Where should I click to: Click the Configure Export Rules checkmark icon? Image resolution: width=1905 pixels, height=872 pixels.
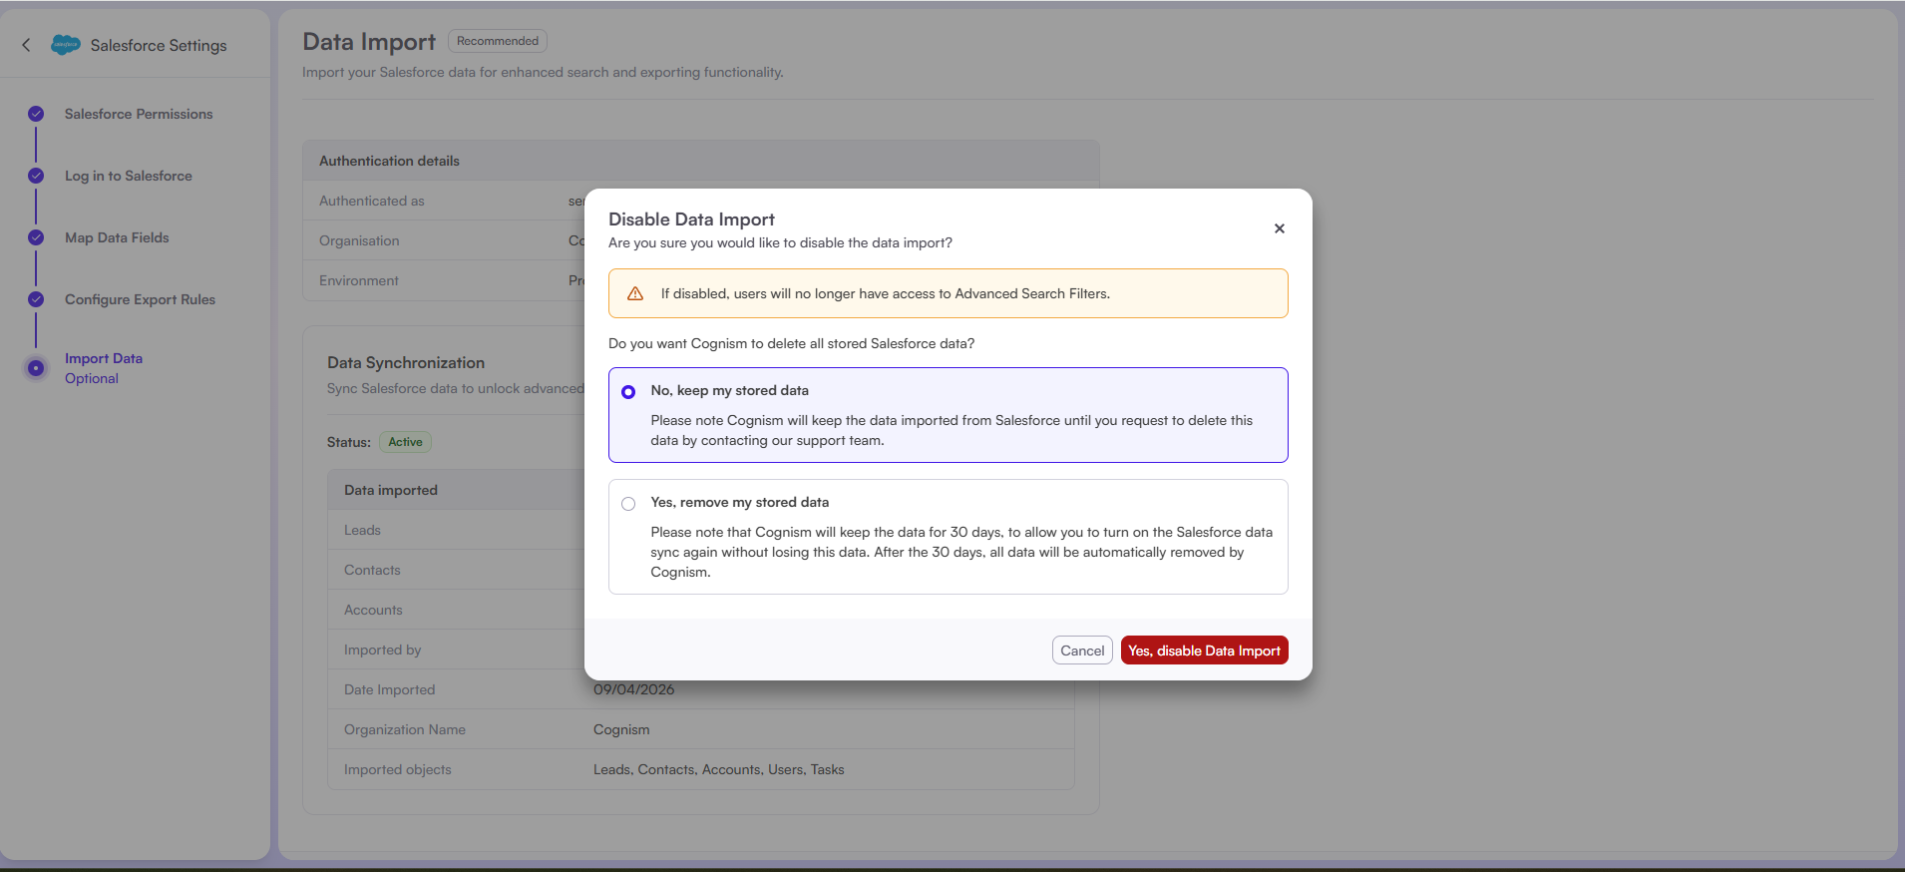pyautogui.click(x=36, y=299)
